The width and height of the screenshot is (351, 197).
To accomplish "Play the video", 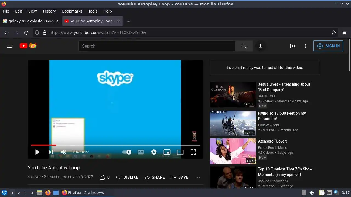I will point(38,152).
